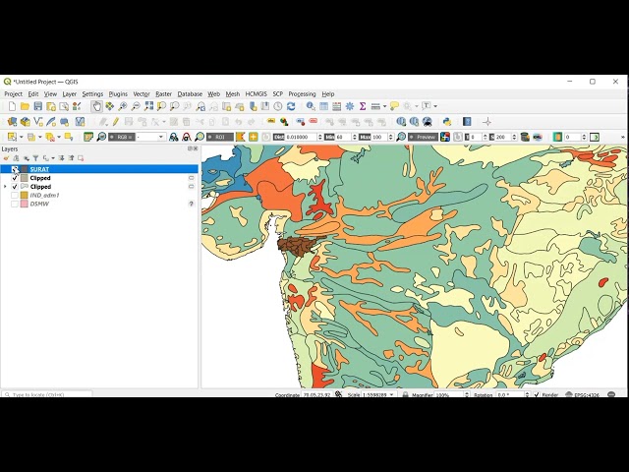The width and height of the screenshot is (629, 472).
Task: Enable the DSMW layer checkbox
Action: click(15, 204)
